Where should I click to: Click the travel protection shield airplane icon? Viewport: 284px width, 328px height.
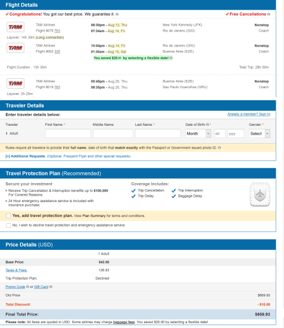tap(260, 194)
